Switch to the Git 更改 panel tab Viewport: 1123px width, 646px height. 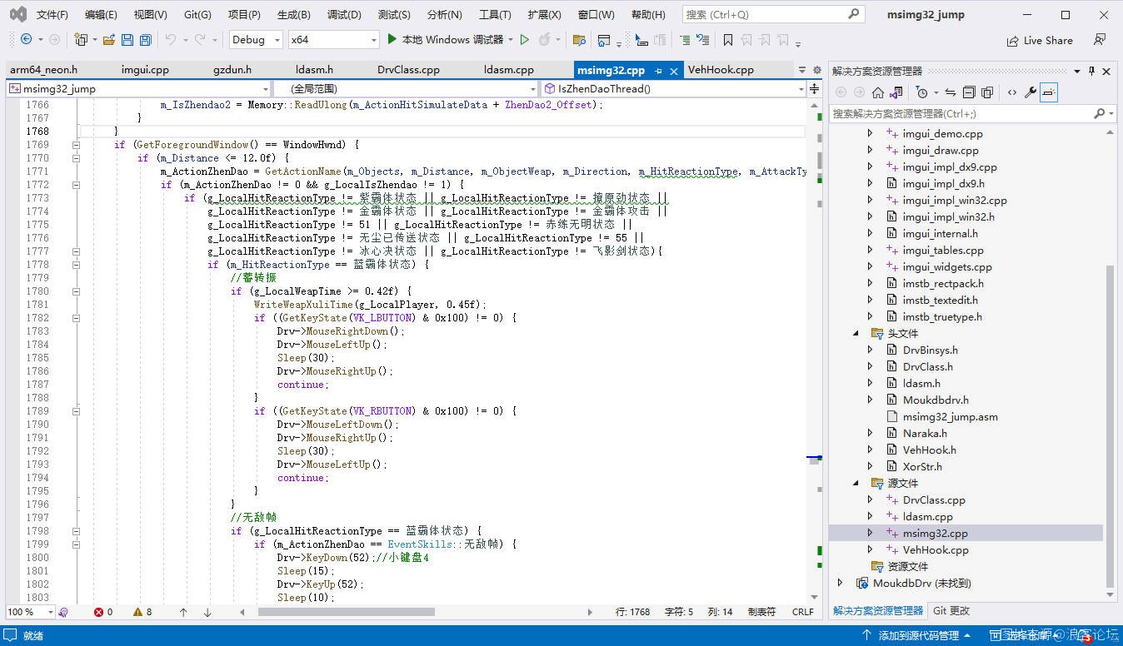coord(951,610)
